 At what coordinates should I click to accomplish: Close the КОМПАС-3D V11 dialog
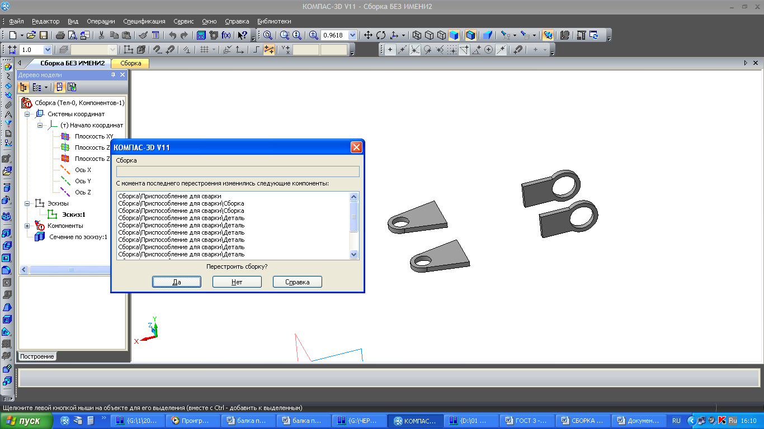[x=356, y=147]
